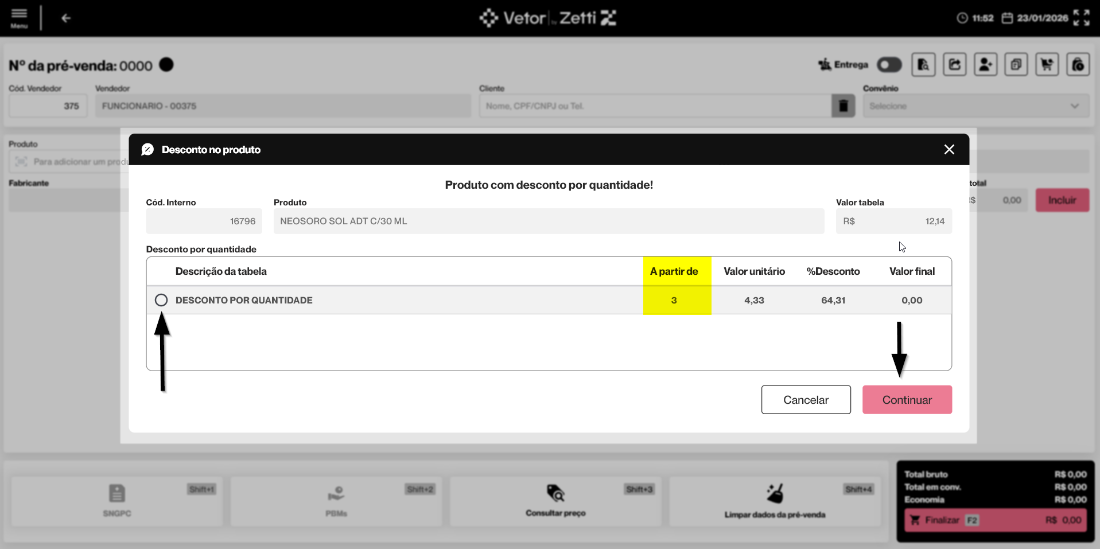Click the Produto field NEOSORO SOL ADT

tap(549, 221)
